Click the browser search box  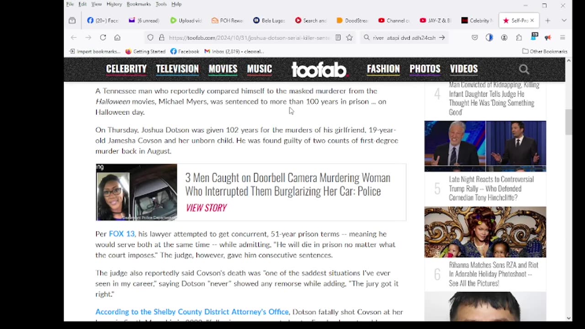(404, 37)
